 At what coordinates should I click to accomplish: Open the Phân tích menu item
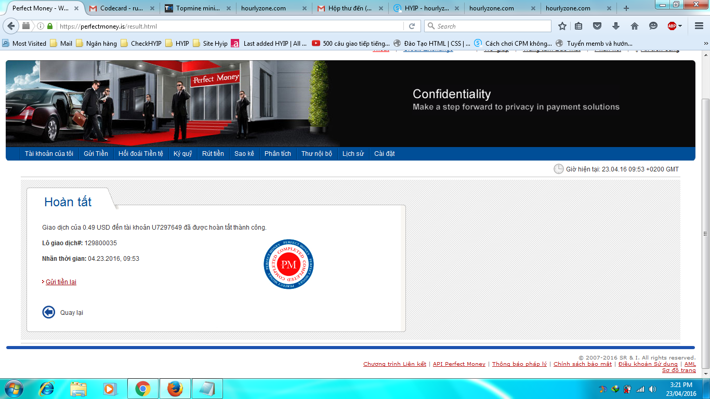coord(278,154)
